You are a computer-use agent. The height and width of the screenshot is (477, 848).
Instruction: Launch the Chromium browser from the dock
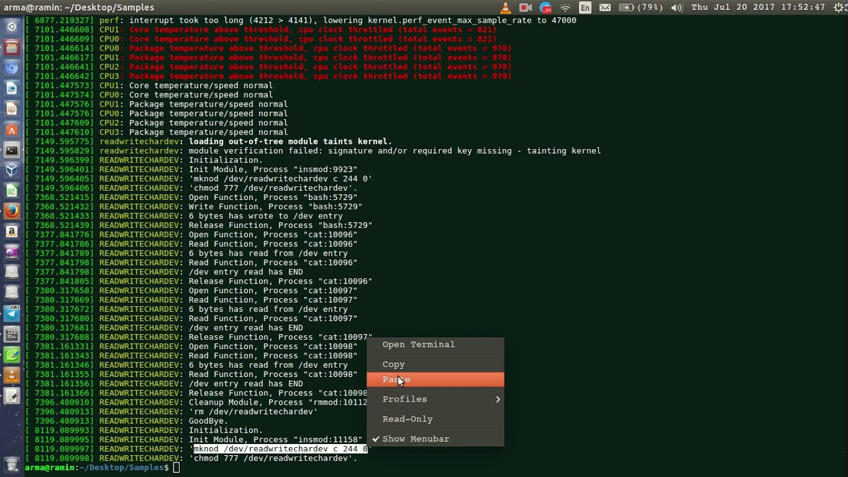coord(11,68)
